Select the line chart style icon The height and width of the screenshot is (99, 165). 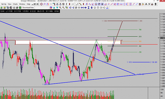73,4
